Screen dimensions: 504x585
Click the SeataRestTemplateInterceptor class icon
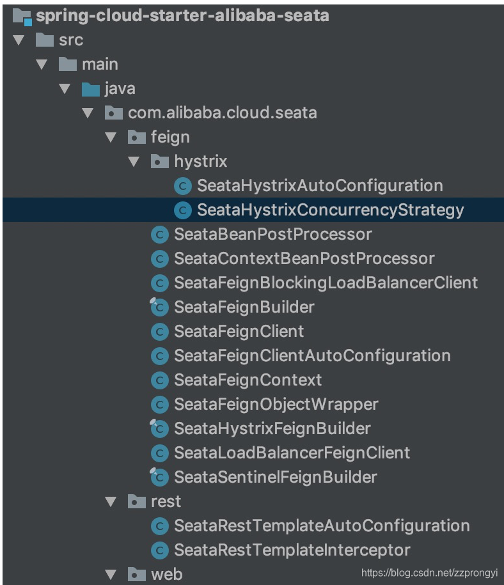159,550
